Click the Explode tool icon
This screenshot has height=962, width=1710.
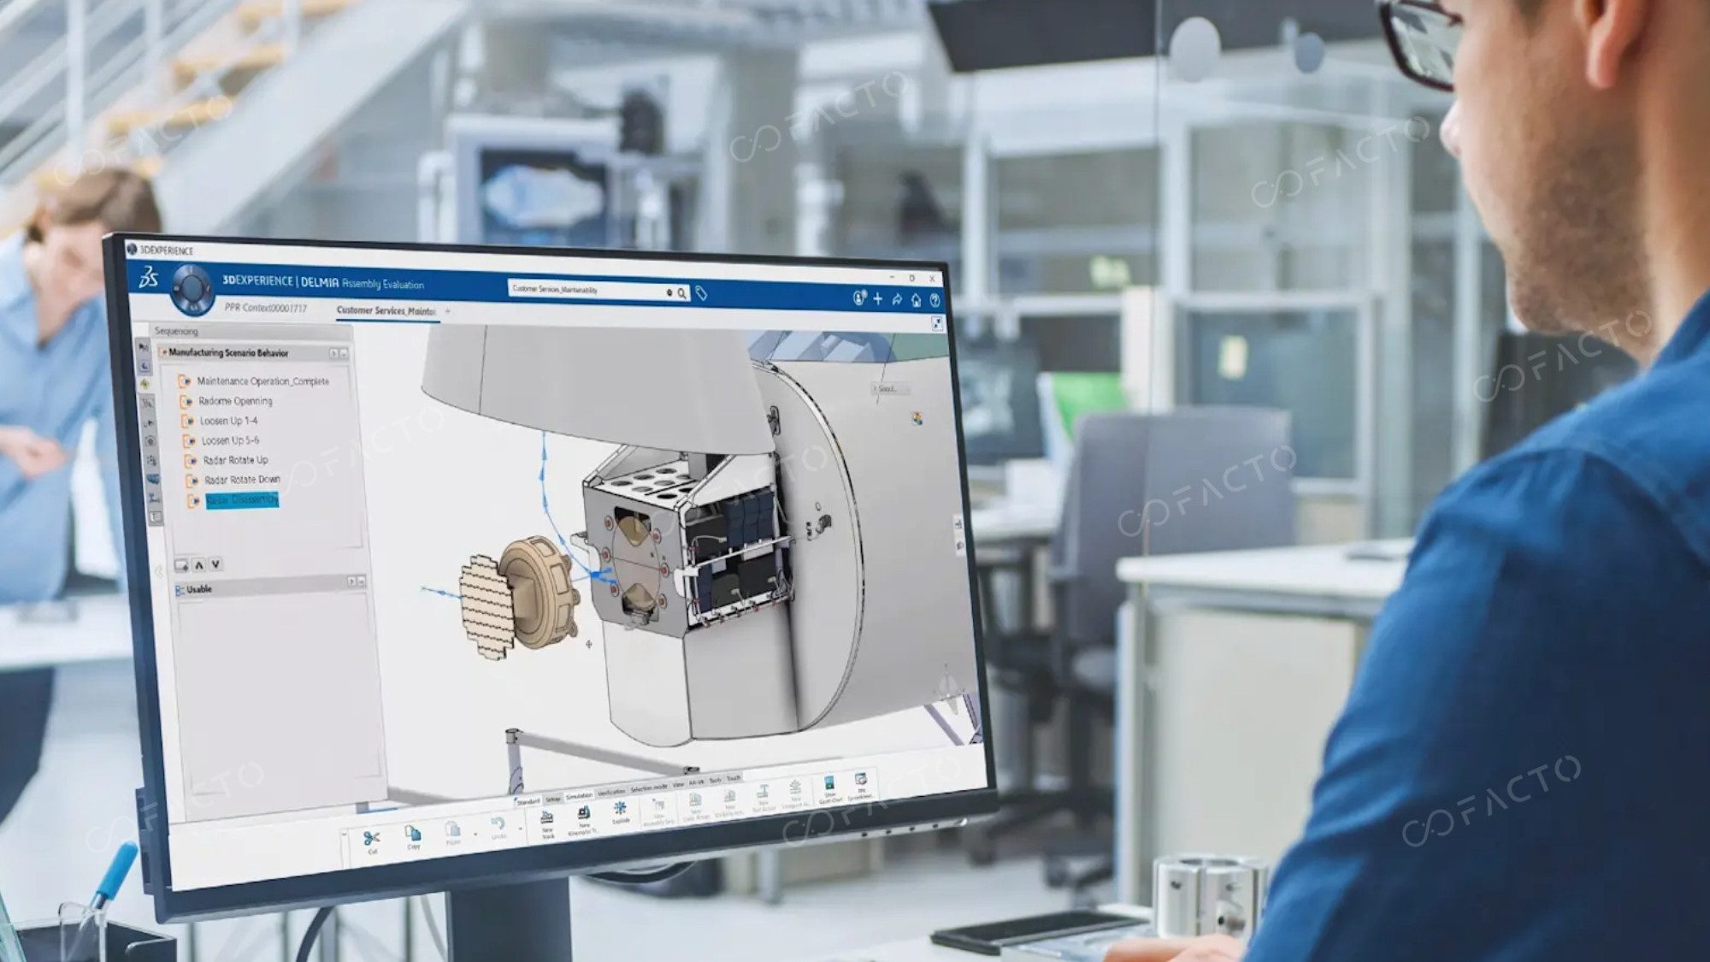[620, 808]
